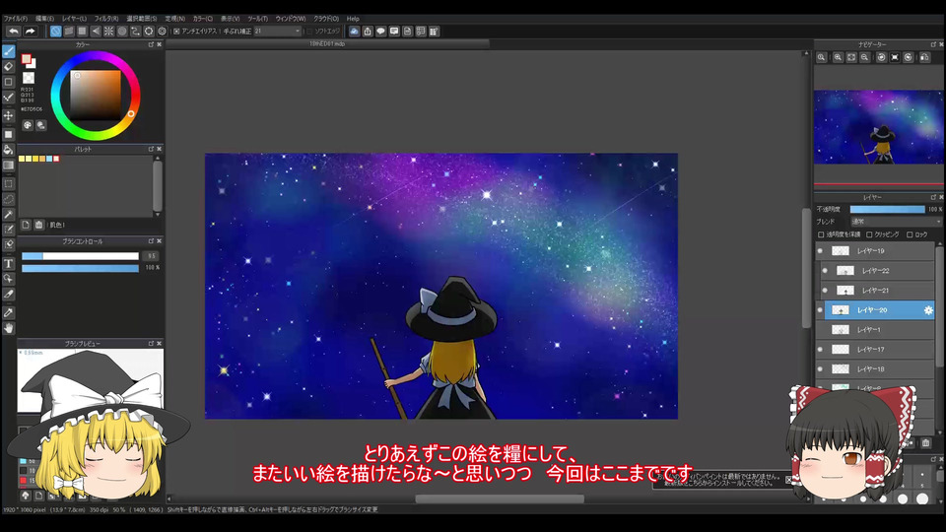Image resolution: width=946 pixels, height=532 pixels.
Task: Toggle Protect Alpha checkbox in Layer panel
Action: [821, 234]
